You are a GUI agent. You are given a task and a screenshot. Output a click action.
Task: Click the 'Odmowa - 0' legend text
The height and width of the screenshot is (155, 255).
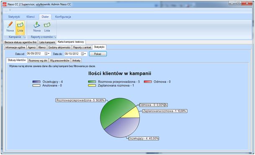[x=162, y=82]
